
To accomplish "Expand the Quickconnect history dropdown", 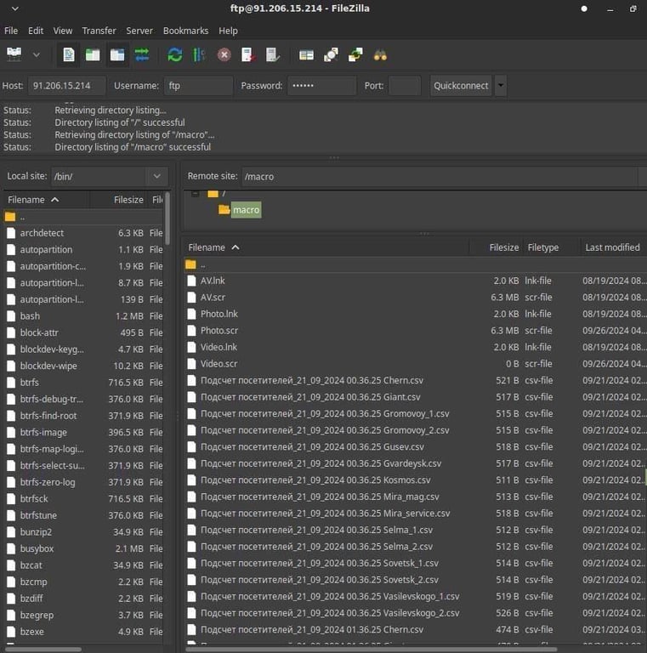I will [x=501, y=86].
